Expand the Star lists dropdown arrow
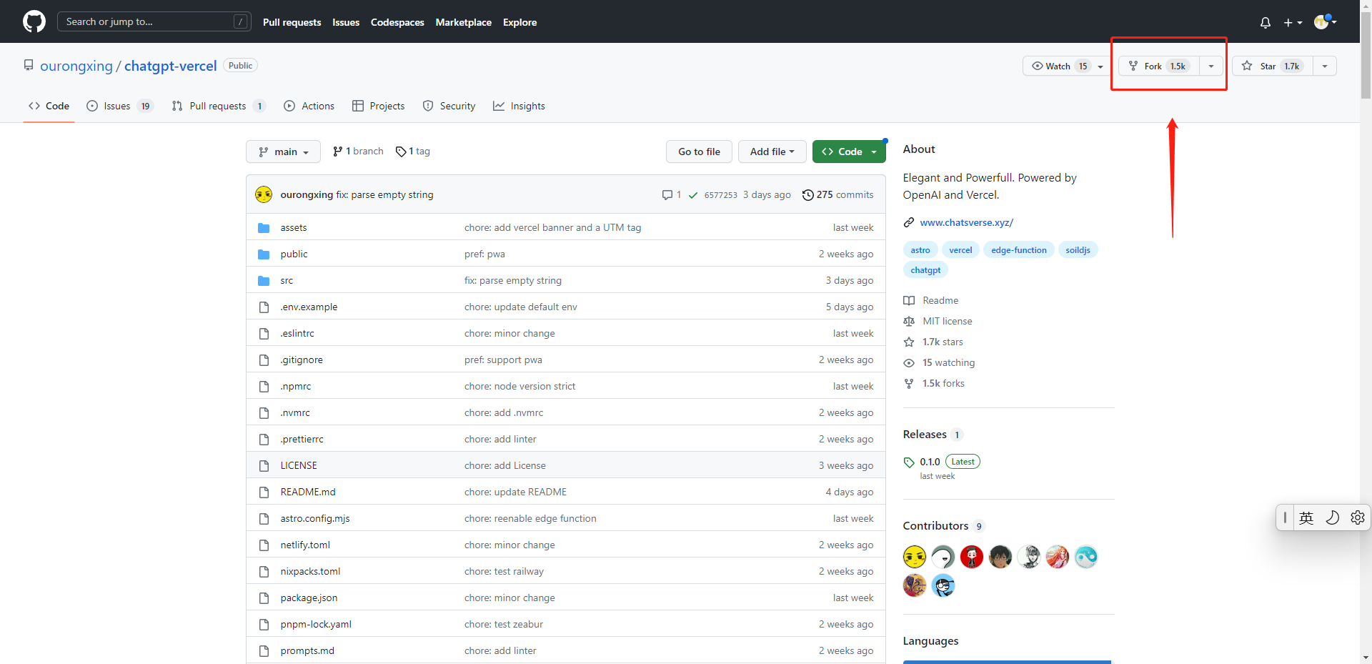The image size is (1372, 664). tap(1325, 66)
